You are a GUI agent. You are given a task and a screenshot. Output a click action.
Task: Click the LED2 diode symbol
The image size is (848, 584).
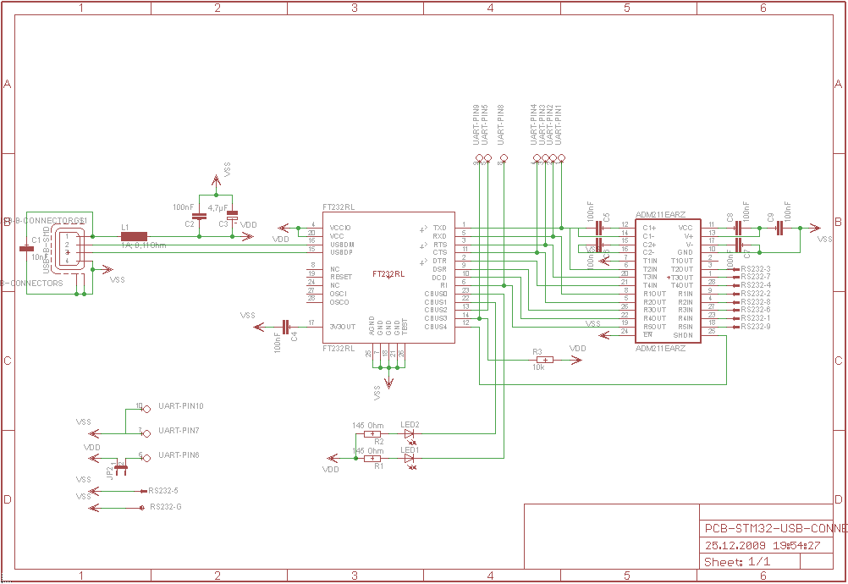coord(409,434)
